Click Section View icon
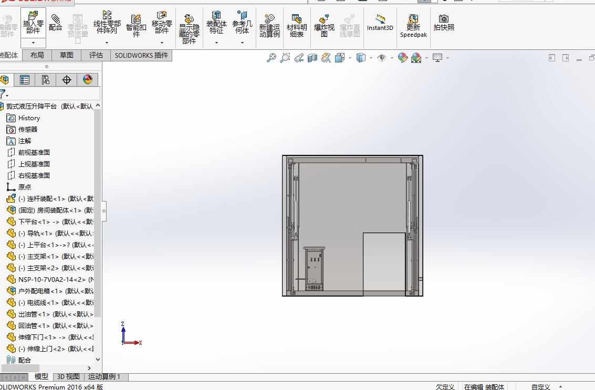 [x=312, y=58]
